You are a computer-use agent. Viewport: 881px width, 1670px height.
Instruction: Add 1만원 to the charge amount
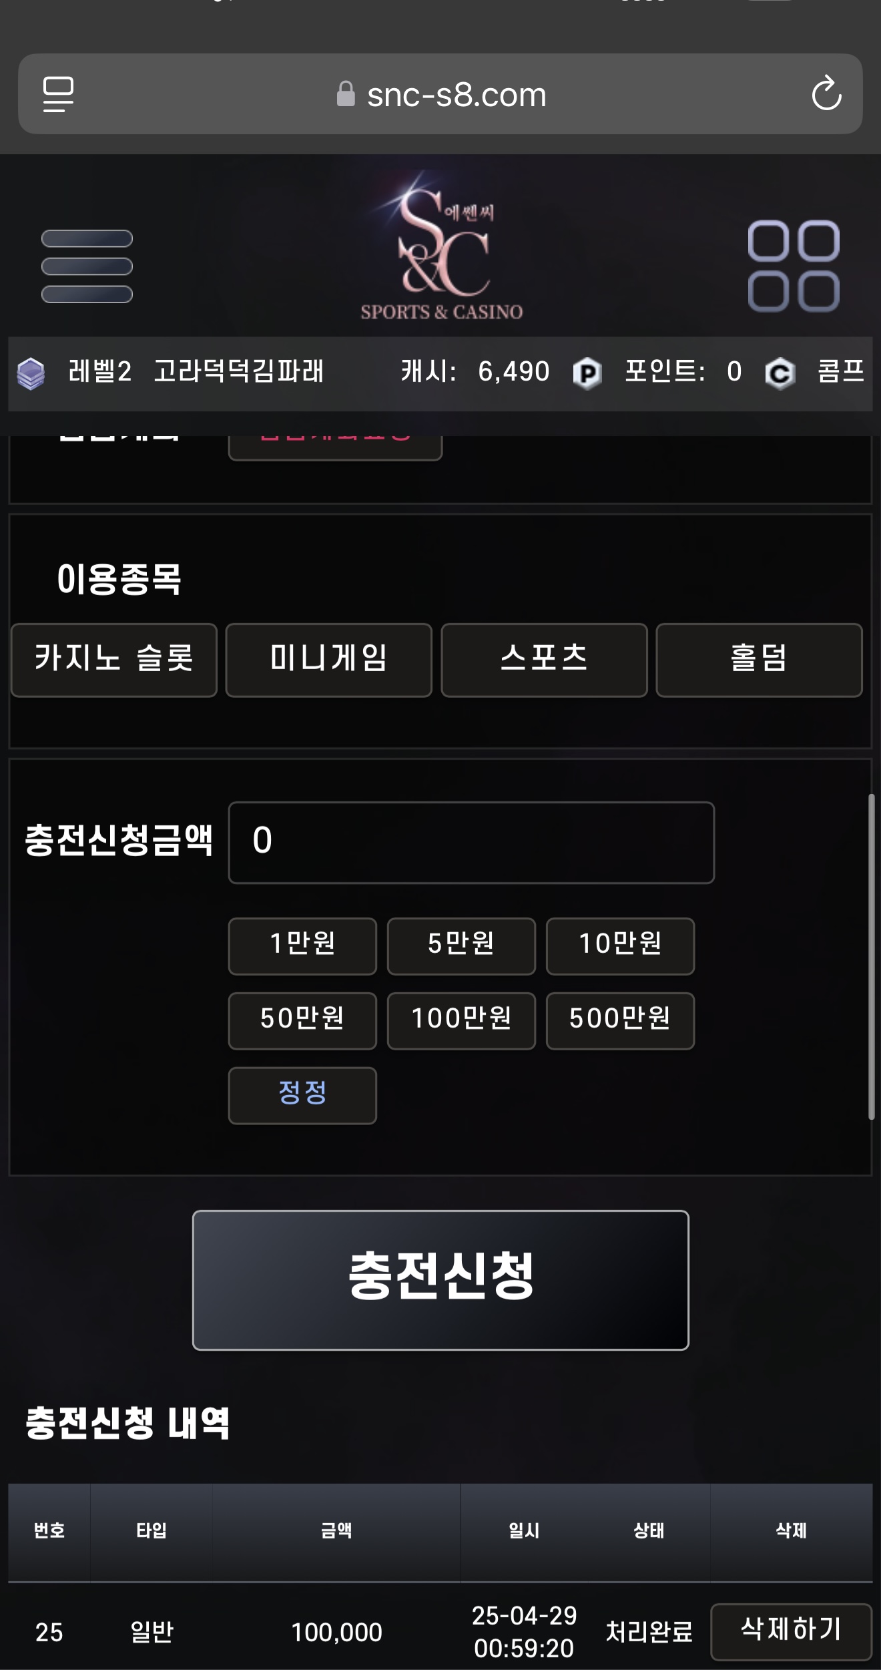pos(302,946)
